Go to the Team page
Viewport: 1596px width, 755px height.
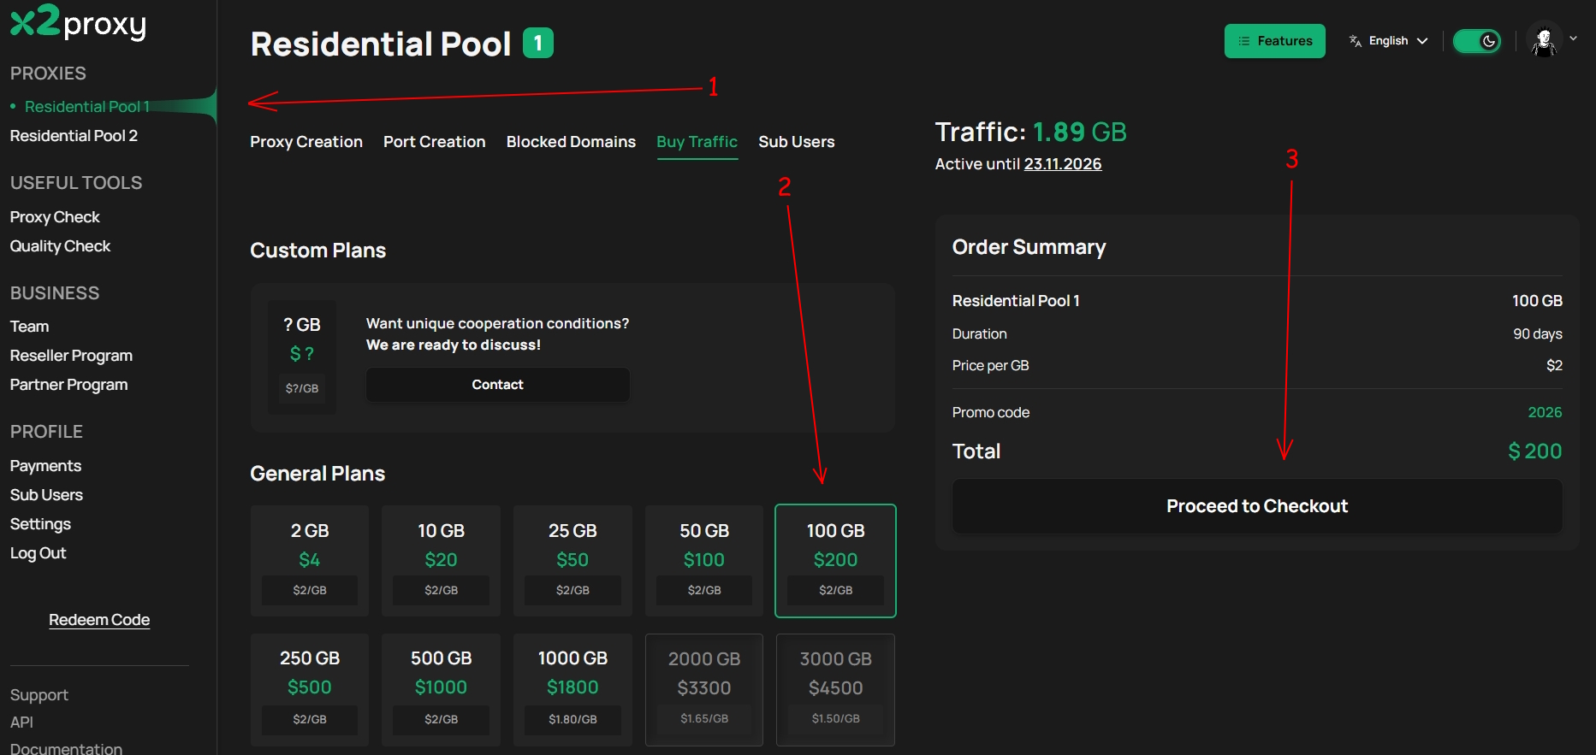(x=29, y=327)
